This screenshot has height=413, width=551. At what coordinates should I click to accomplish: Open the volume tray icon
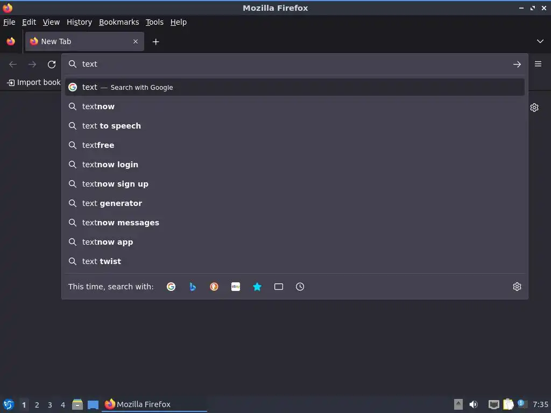(474, 404)
